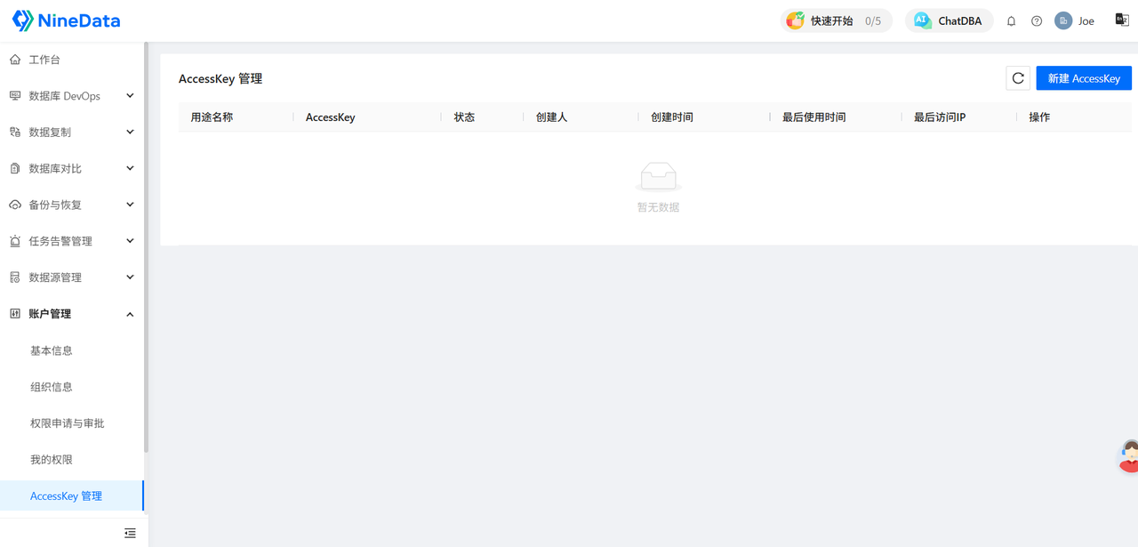Select 我的权限 submenu item
Image resolution: width=1138 pixels, height=547 pixels.
click(72, 460)
